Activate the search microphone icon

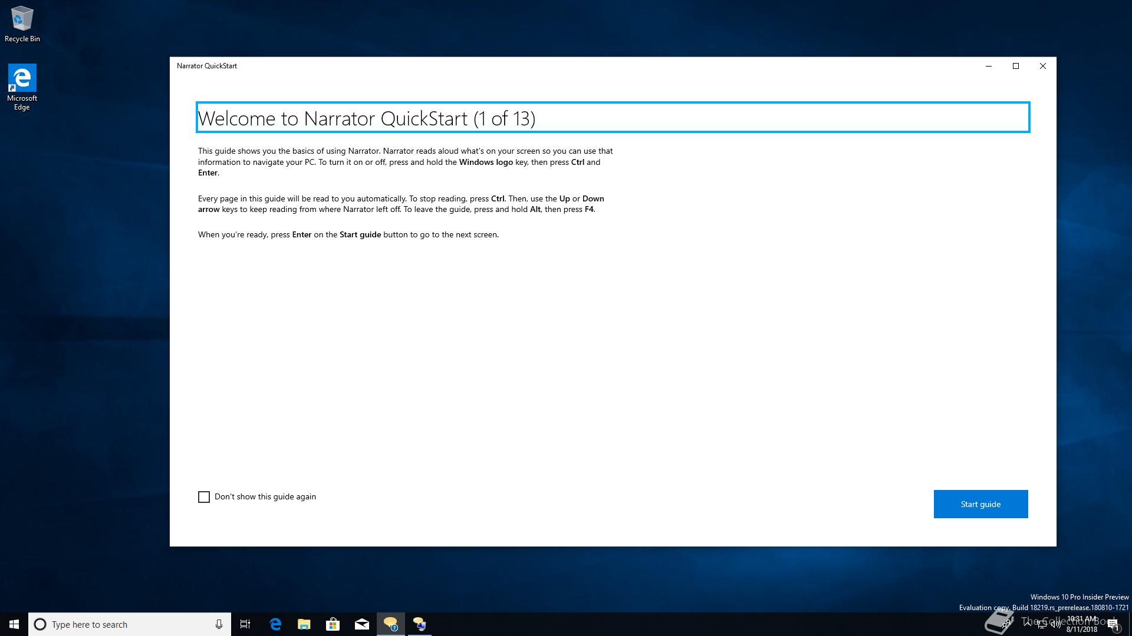[219, 624]
